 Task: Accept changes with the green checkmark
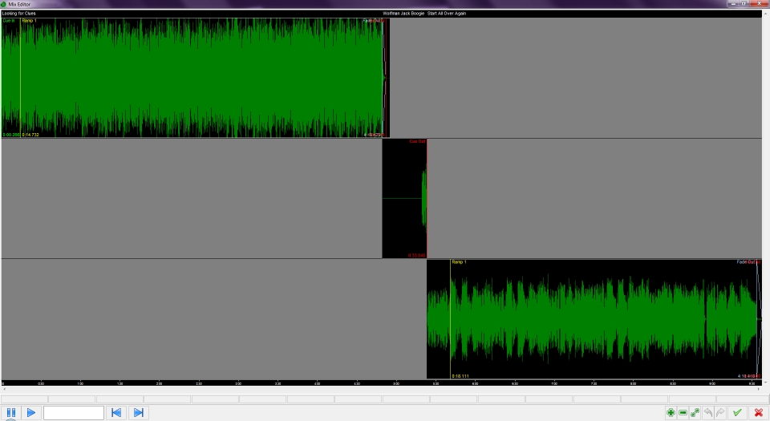pos(736,413)
